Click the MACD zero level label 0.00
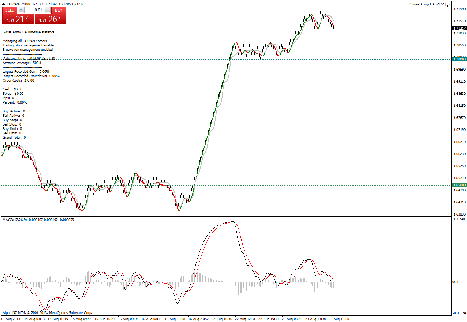 tap(456, 282)
